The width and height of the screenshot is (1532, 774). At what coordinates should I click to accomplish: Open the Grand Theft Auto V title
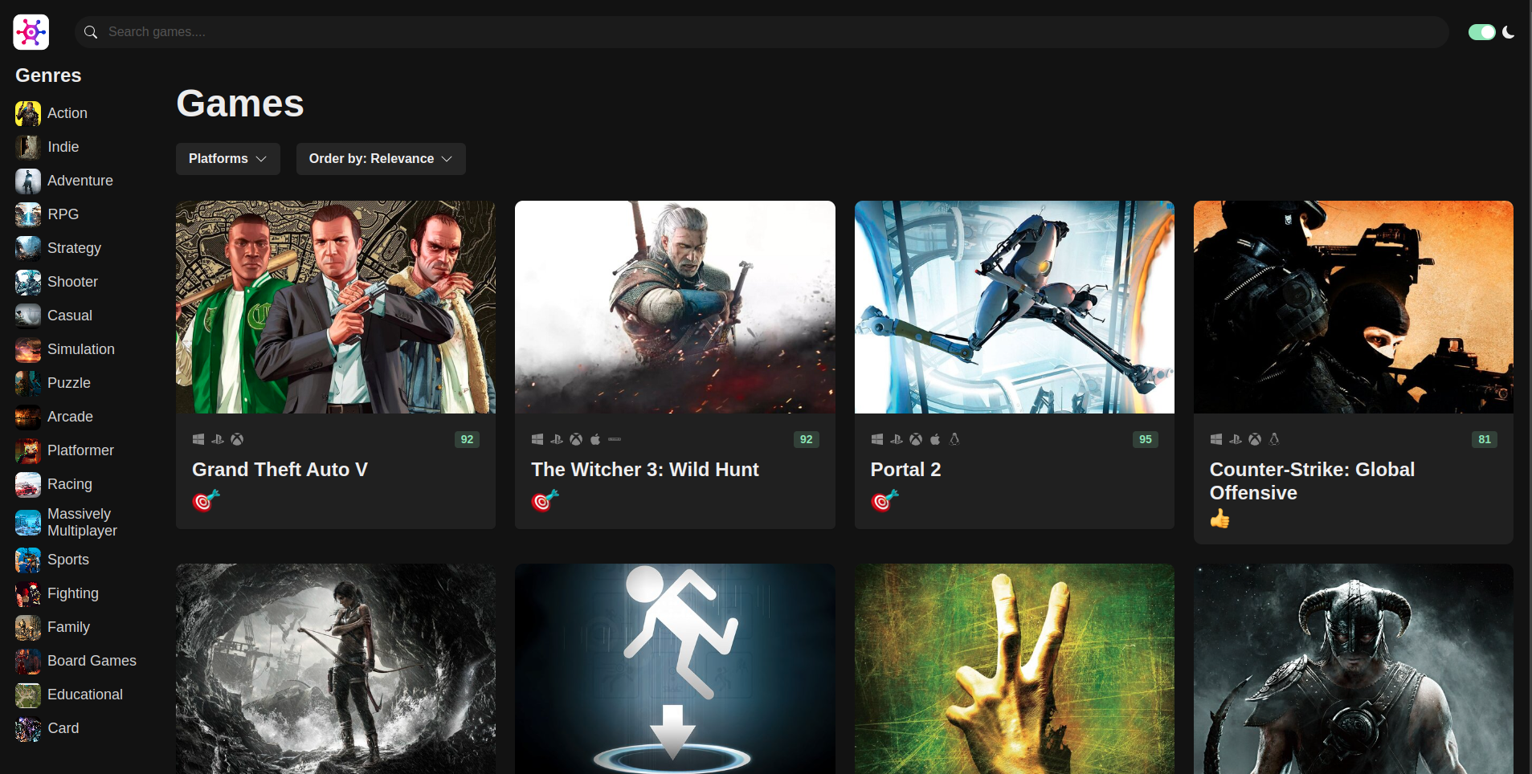click(x=280, y=470)
